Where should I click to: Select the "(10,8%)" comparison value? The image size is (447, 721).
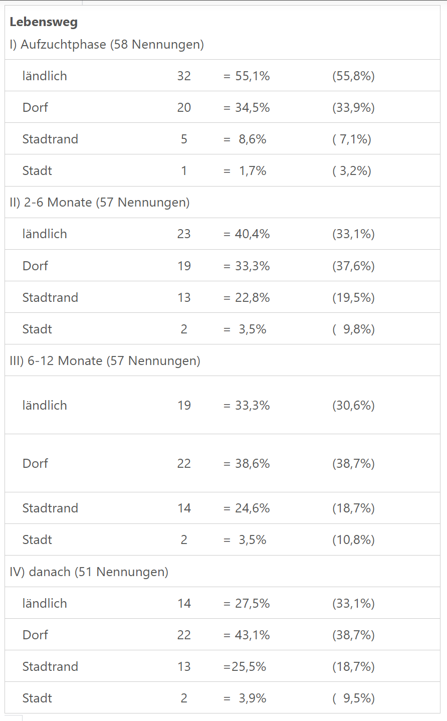(353, 540)
